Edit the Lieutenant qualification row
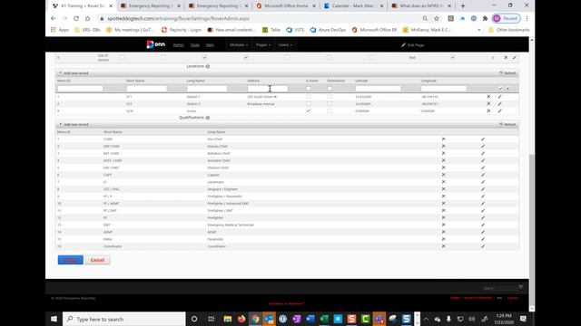 click(483, 182)
